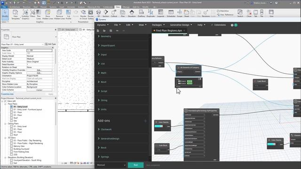This screenshot has width=301, height=169.
Task: Select 01 - Entry Level floor plan
Action: tap(20, 107)
